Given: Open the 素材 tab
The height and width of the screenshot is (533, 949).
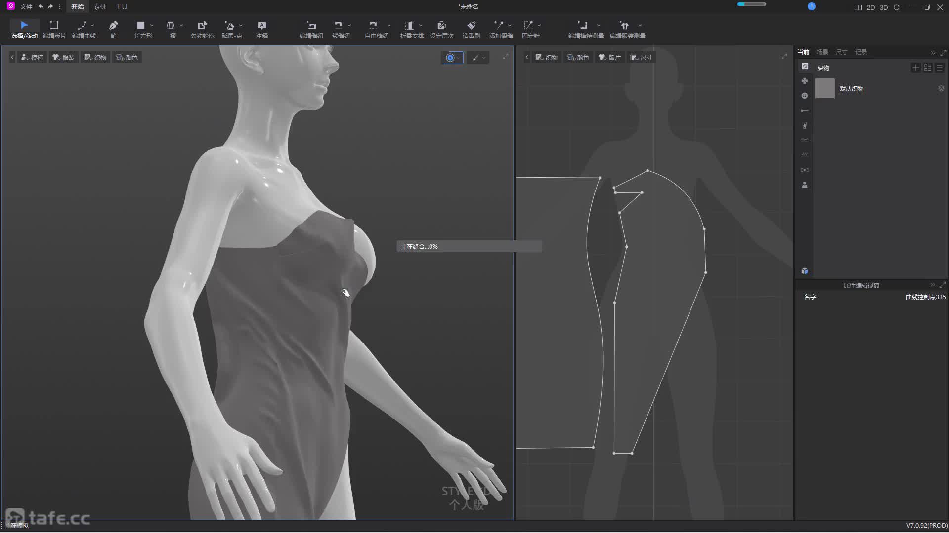Looking at the screenshot, I should (99, 7).
